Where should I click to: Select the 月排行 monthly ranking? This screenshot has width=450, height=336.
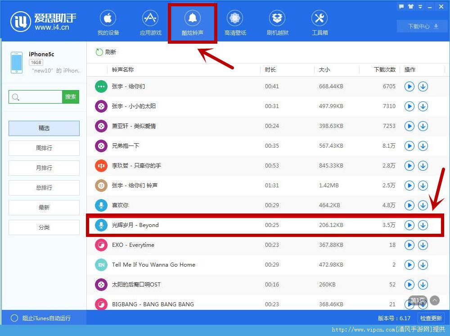[x=44, y=168]
